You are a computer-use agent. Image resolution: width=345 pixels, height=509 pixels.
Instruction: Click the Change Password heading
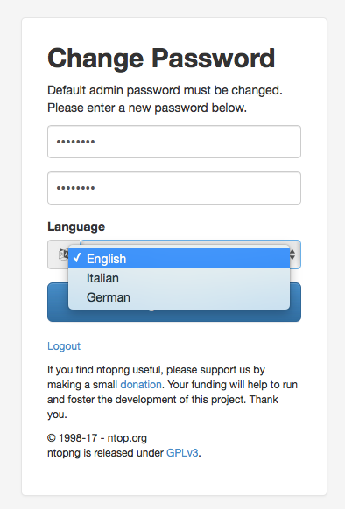tap(161, 59)
